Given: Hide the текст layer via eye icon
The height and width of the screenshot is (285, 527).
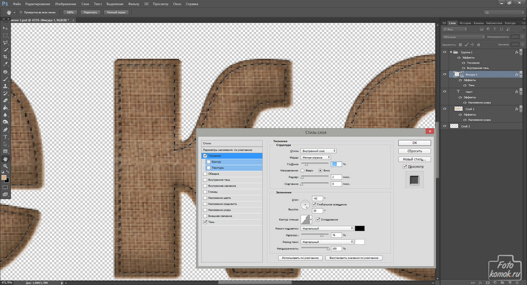Looking at the screenshot, I should [x=445, y=91].
